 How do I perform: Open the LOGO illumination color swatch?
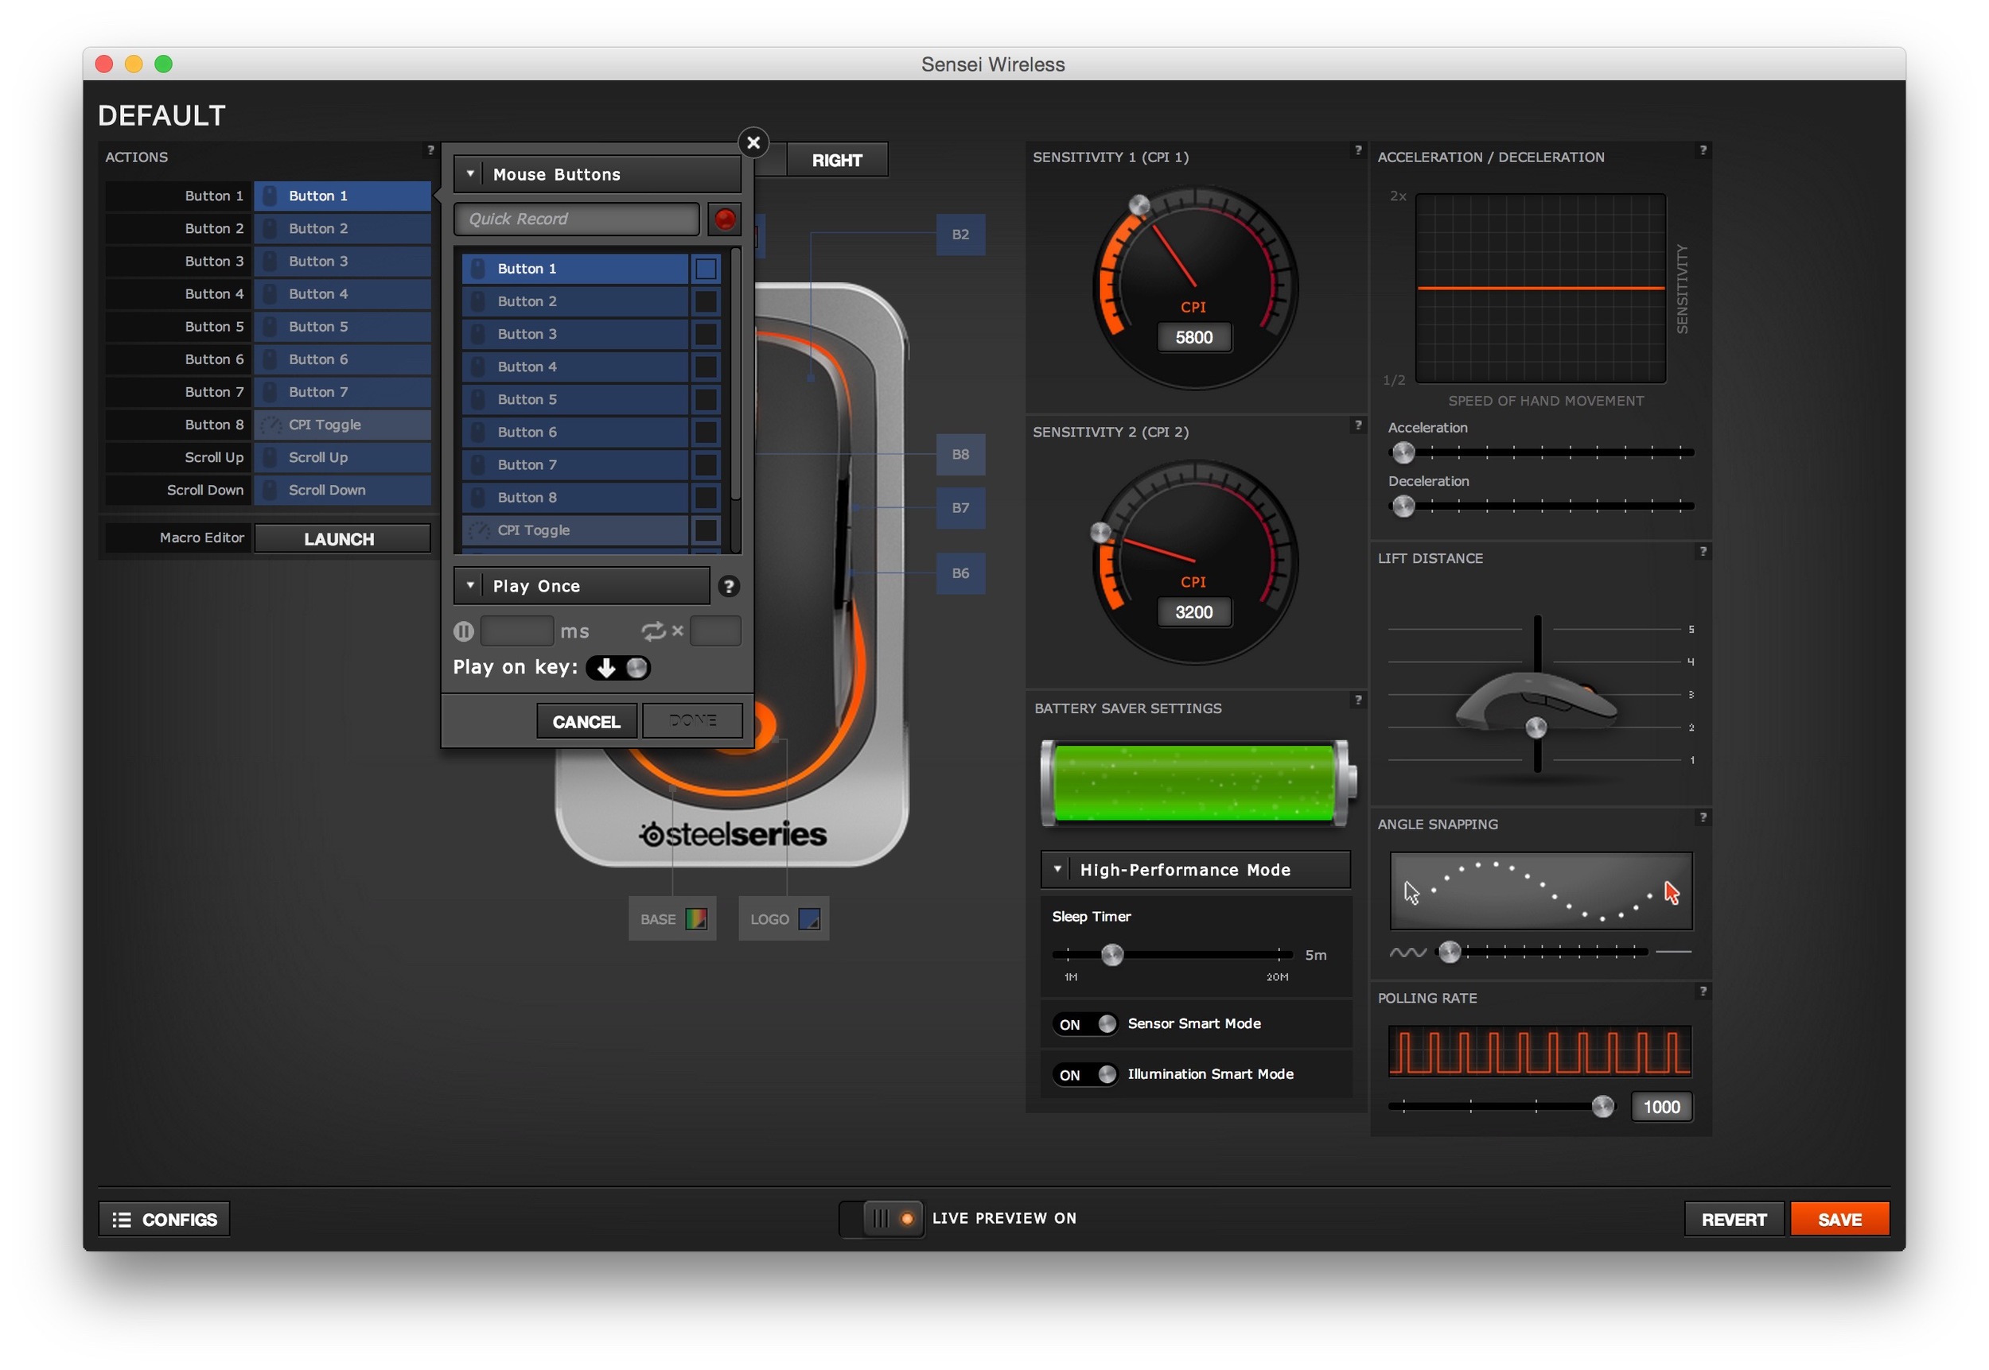[809, 919]
